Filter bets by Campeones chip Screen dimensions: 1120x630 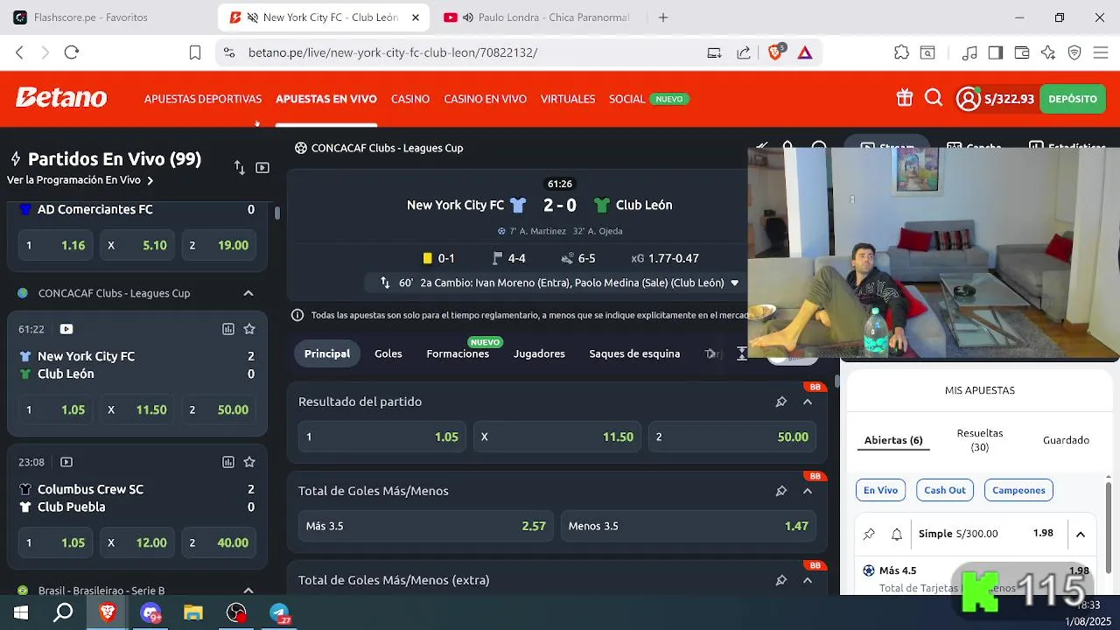pos(1018,490)
